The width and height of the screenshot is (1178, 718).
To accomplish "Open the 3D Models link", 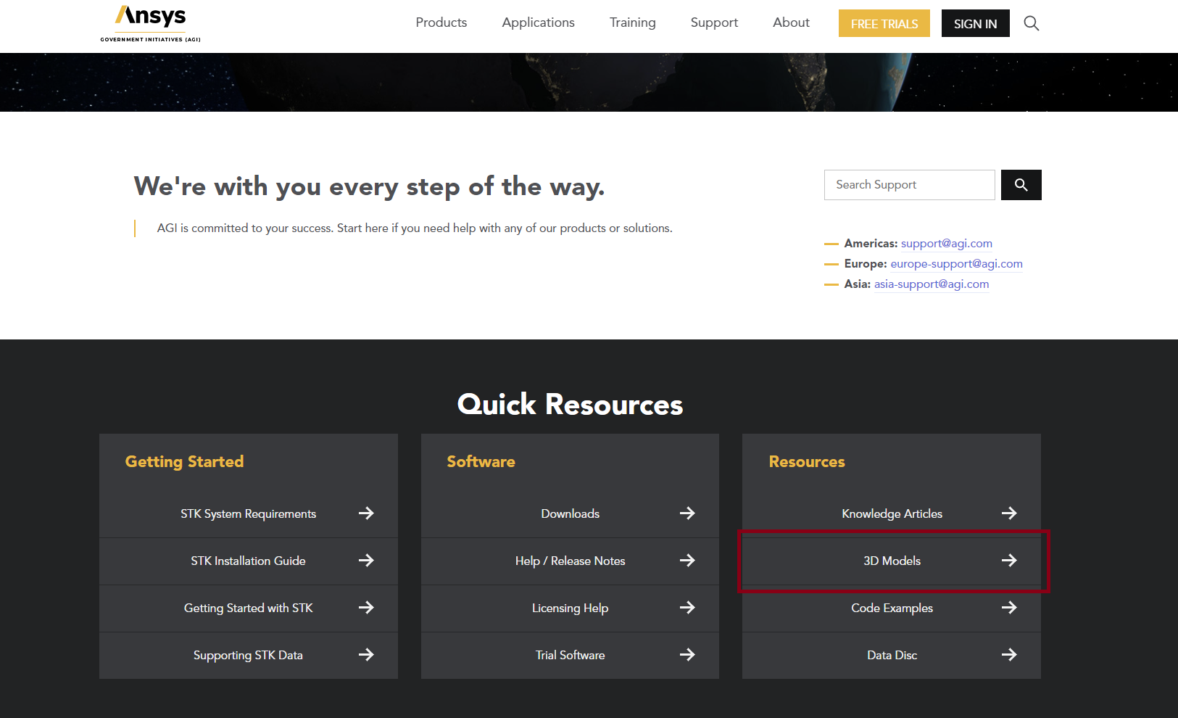I will (892, 561).
